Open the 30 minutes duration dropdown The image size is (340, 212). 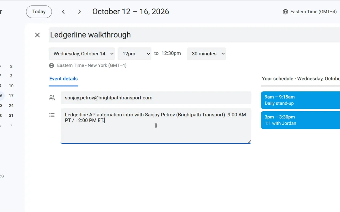(206, 54)
